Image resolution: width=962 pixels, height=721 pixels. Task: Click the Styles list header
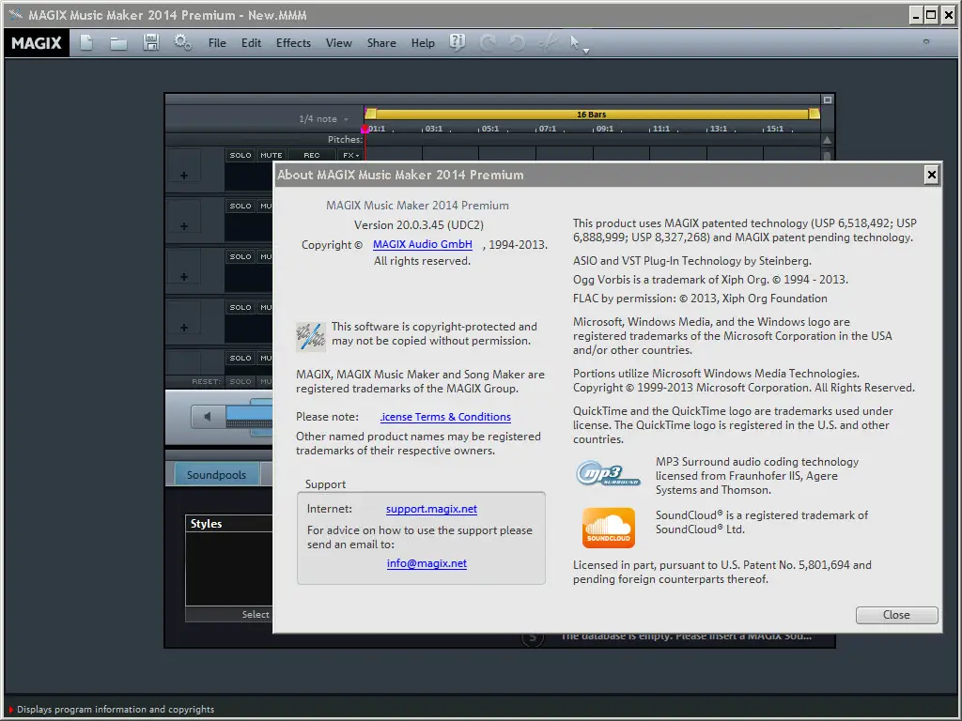(x=228, y=524)
